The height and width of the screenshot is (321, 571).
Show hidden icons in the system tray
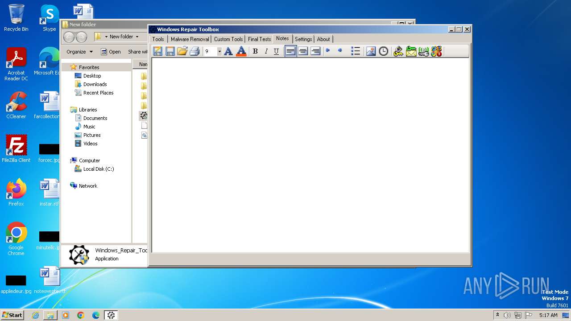click(x=497, y=315)
